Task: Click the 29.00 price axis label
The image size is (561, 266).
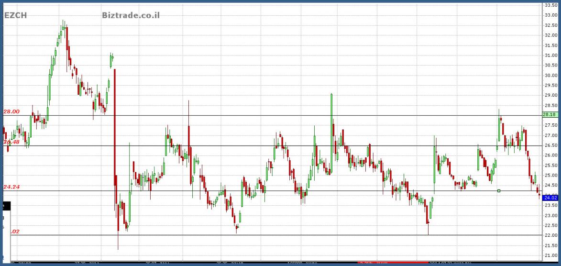Action: coord(550,95)
